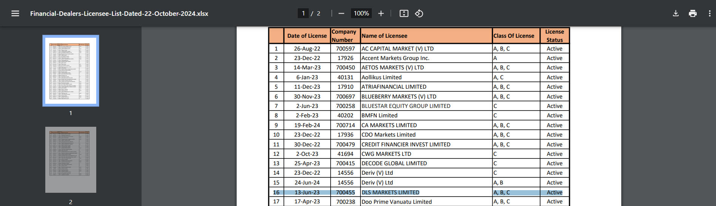This screenshot has height=206, width=716.
Task: Edit the current page number field
Action: point(303,14)
